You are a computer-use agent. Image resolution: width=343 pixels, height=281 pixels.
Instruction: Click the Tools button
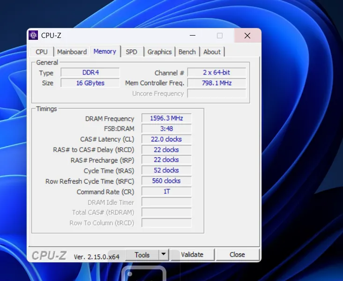142,255
